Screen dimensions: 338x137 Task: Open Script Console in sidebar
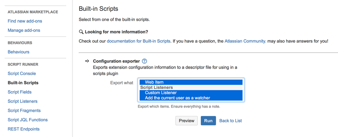click(22, 74)
